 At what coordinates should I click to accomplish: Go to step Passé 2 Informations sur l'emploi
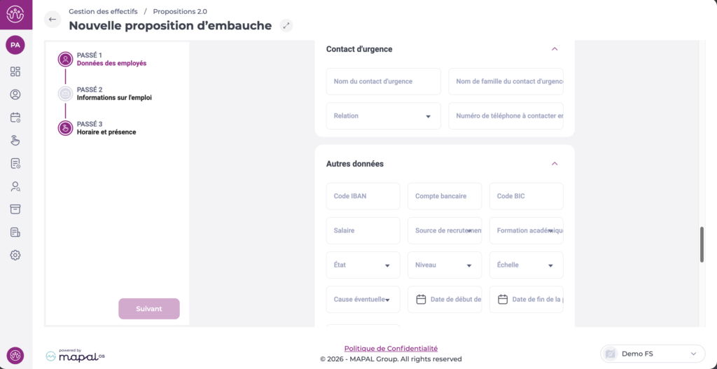click(113, 94)
